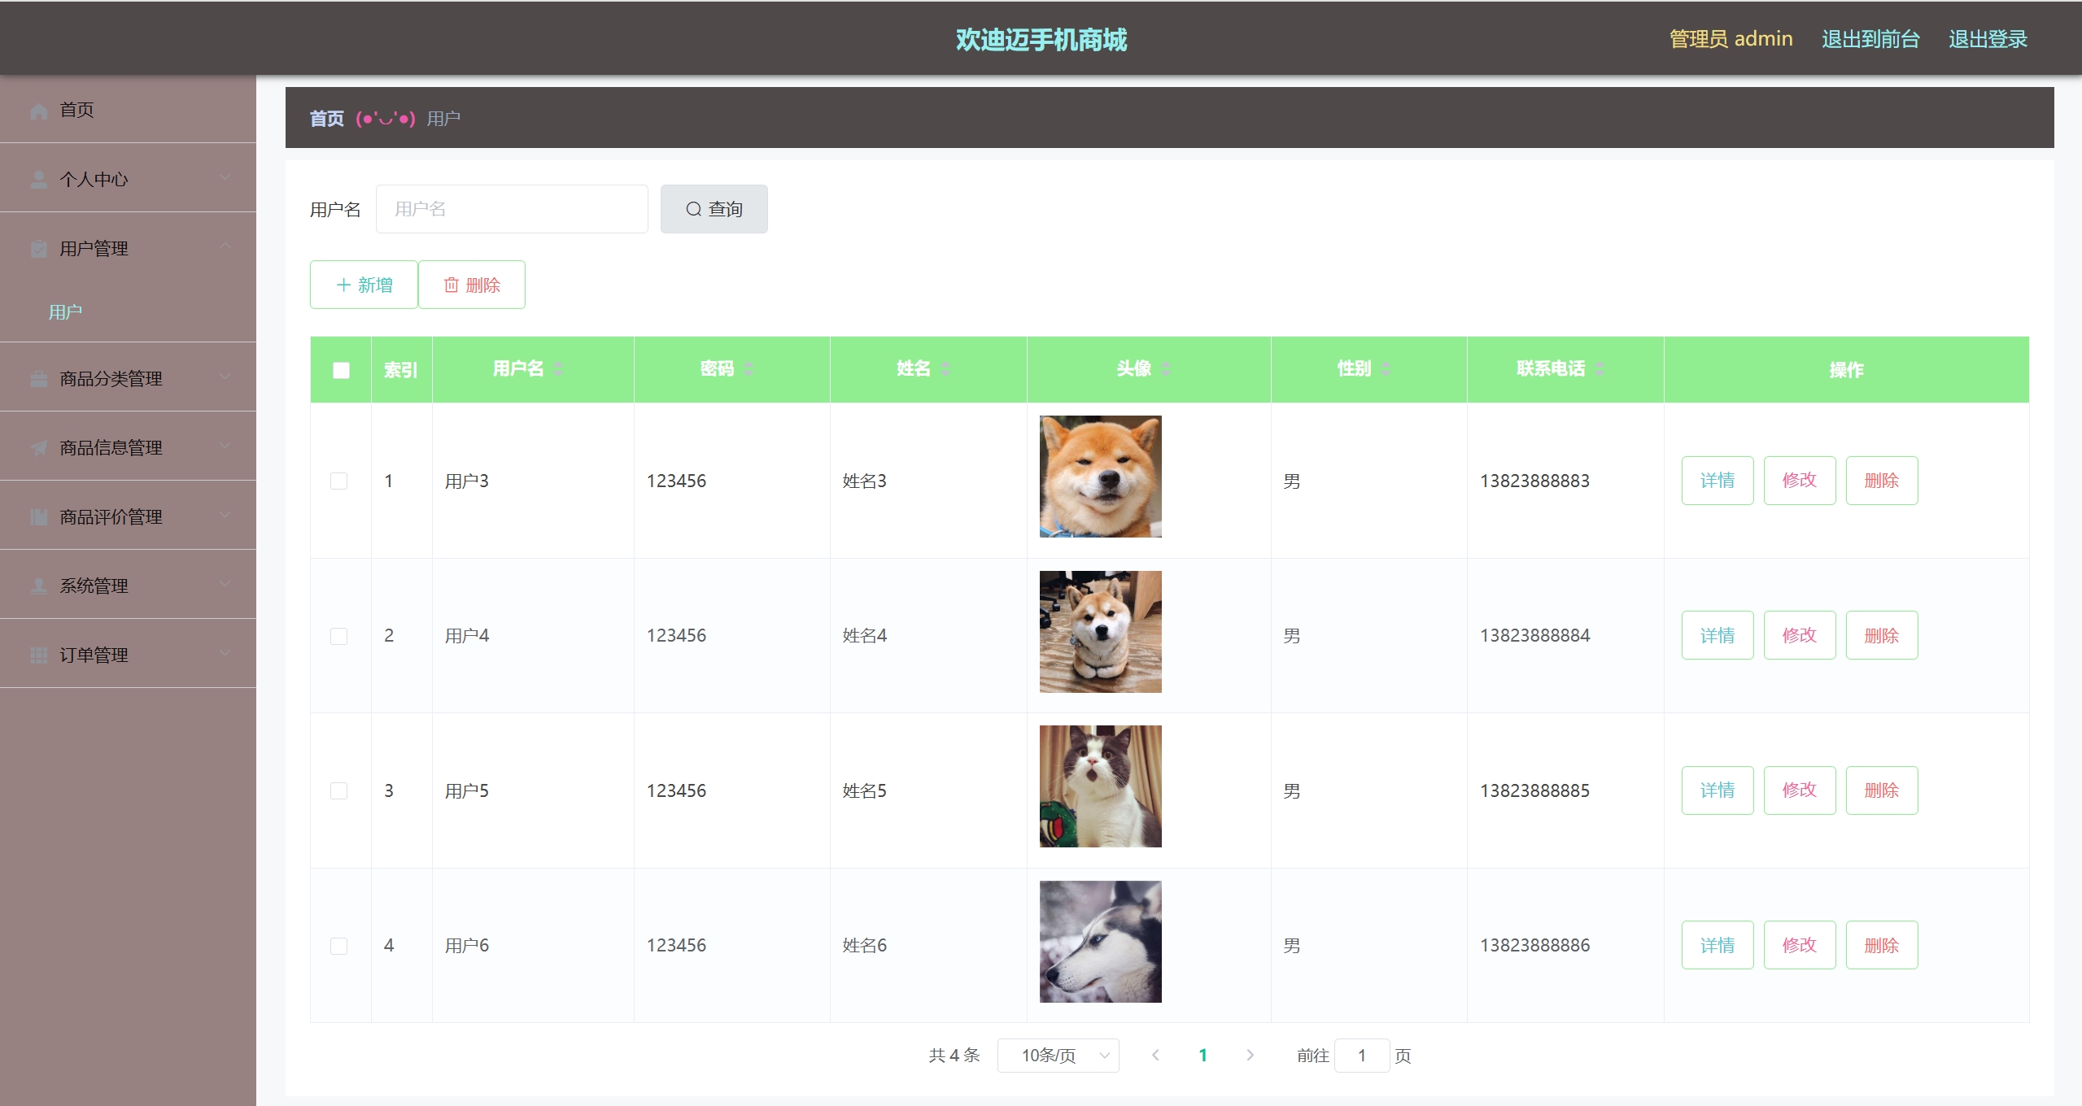Expand the 商品信息管理 menu chevron

[x=225, y=446]
